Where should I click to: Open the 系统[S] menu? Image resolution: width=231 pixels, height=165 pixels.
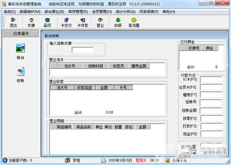click(10, 12)
